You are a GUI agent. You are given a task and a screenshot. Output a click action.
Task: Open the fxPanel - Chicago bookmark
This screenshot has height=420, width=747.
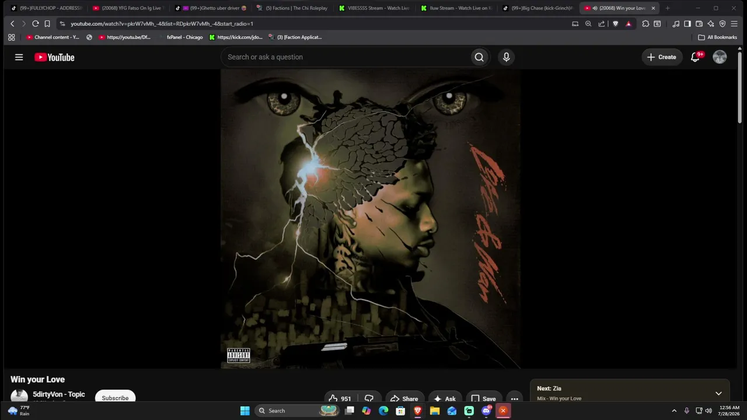point(180,37)
